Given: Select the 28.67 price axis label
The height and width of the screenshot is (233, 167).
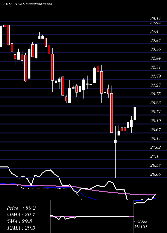Looking at the screenshot, I should coord(156,129).
